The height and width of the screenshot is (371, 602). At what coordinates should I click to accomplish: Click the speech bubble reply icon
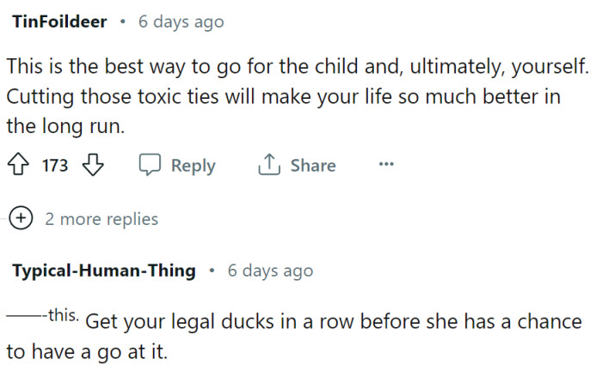150,166
